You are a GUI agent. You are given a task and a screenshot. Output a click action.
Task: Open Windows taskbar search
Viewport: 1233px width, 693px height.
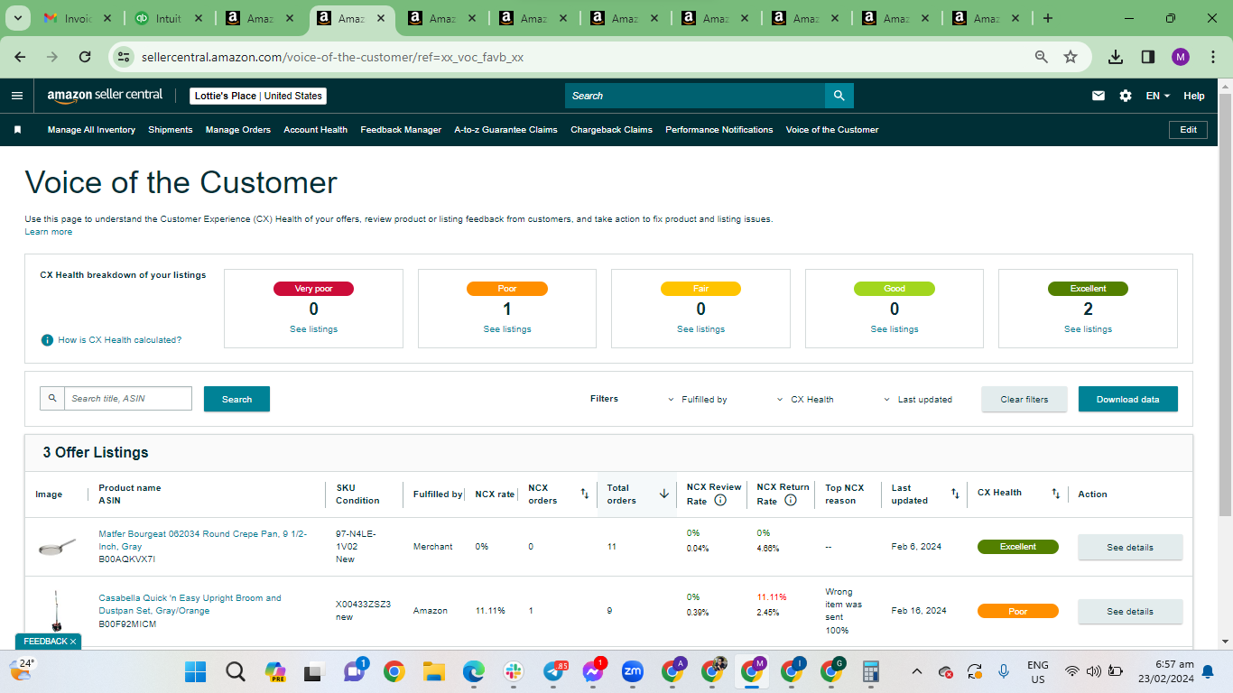235,671
